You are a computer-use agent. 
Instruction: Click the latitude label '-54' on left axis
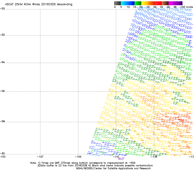2,62
